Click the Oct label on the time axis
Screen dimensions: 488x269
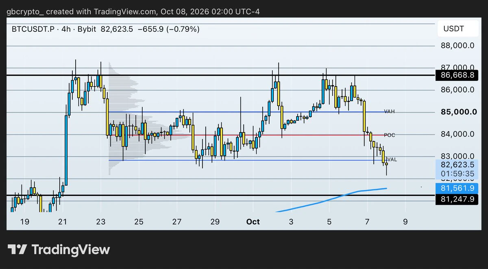click(253, 221)
